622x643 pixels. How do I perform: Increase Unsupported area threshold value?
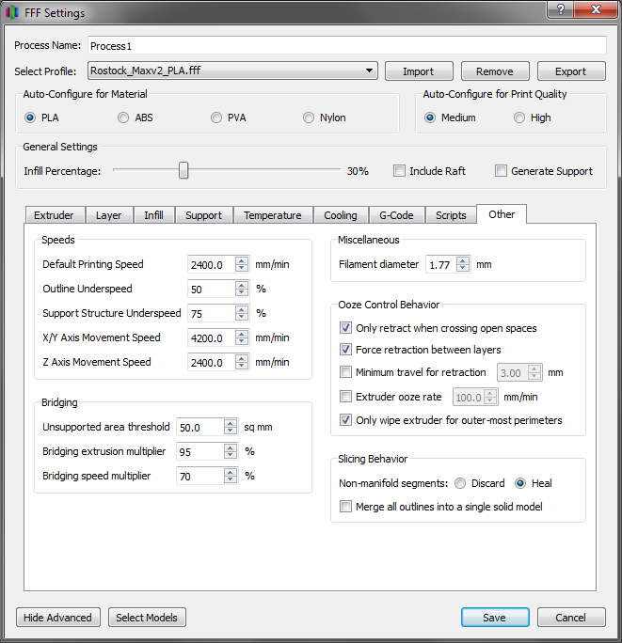click(231, 423)
